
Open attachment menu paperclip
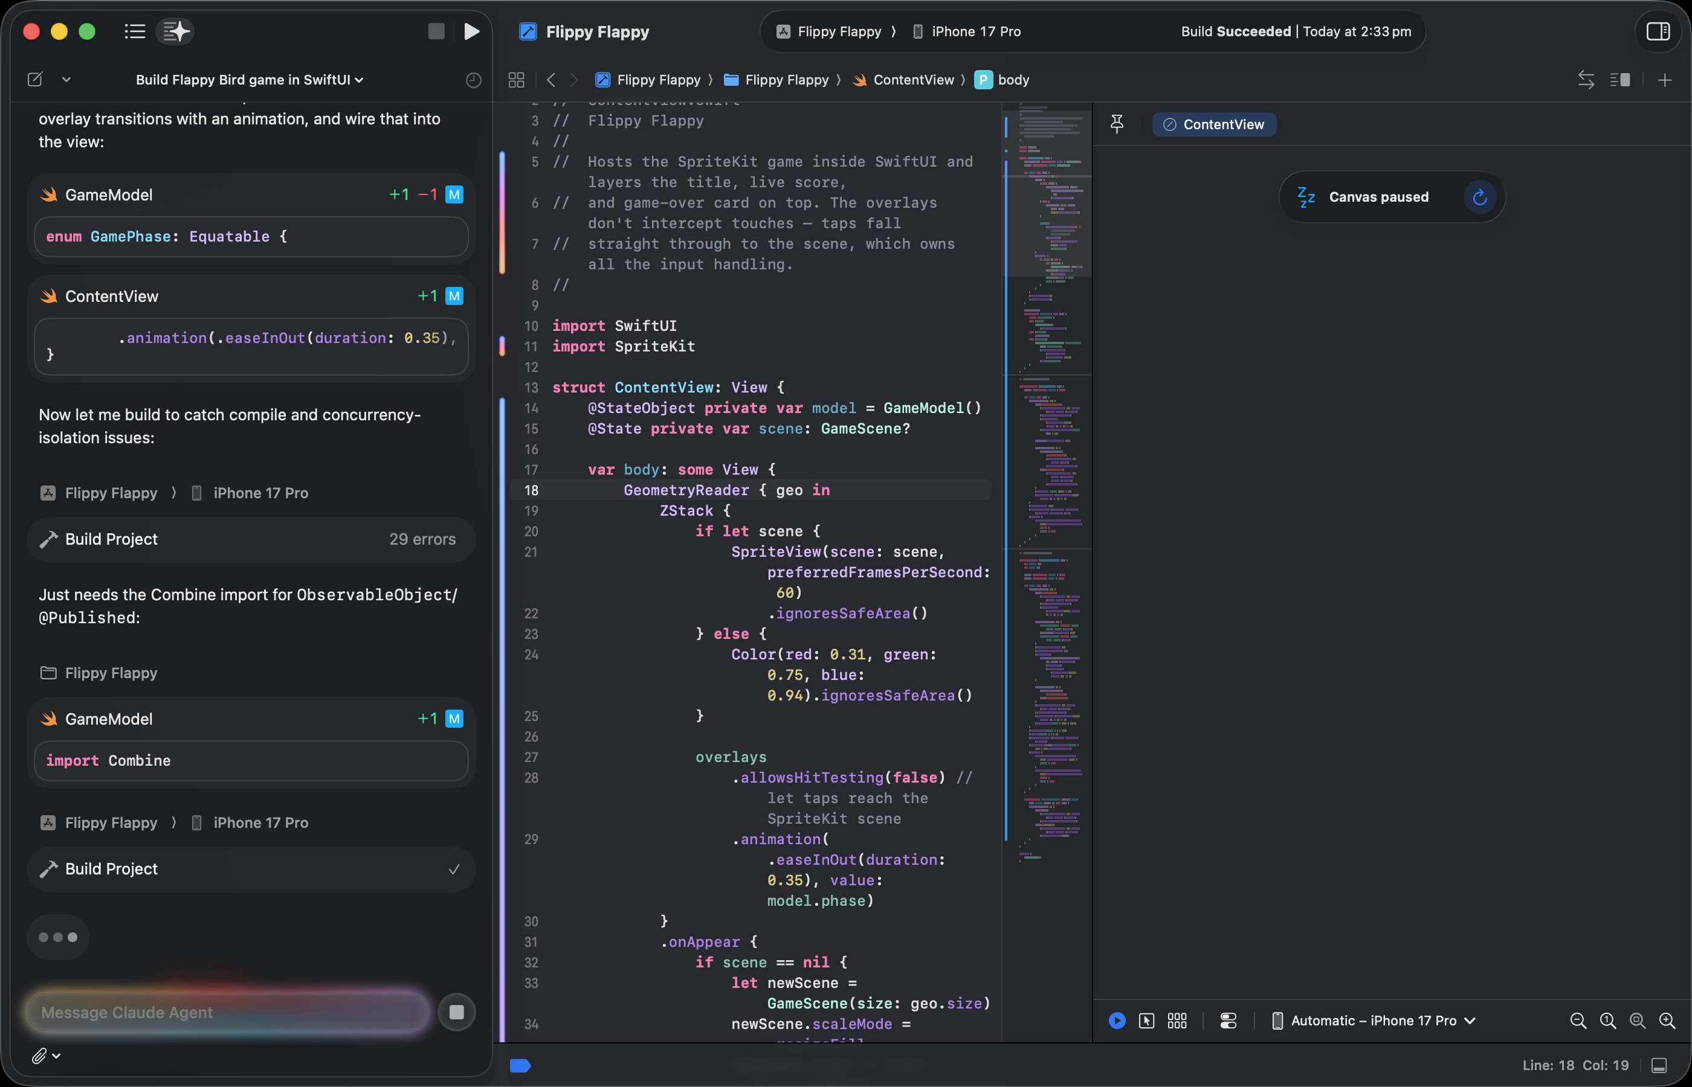coord(46,1055)
